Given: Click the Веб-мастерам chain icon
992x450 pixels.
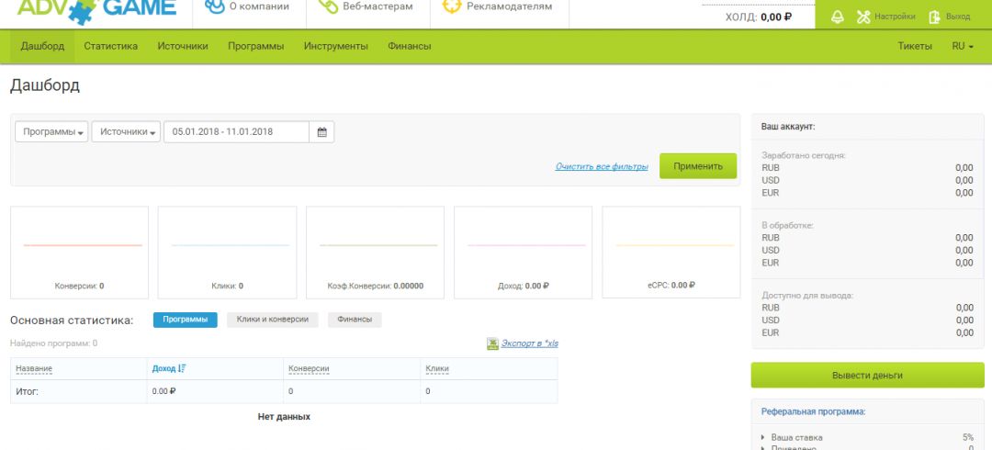Looking at the screenshot, I should [328, 6].
